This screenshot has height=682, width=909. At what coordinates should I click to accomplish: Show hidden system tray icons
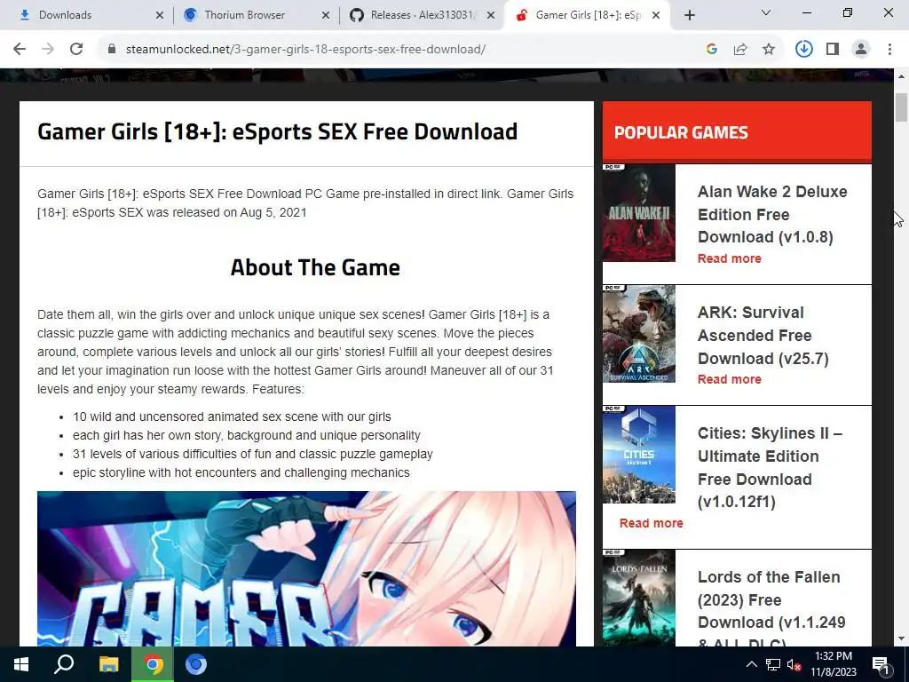[x=751, y=664]
